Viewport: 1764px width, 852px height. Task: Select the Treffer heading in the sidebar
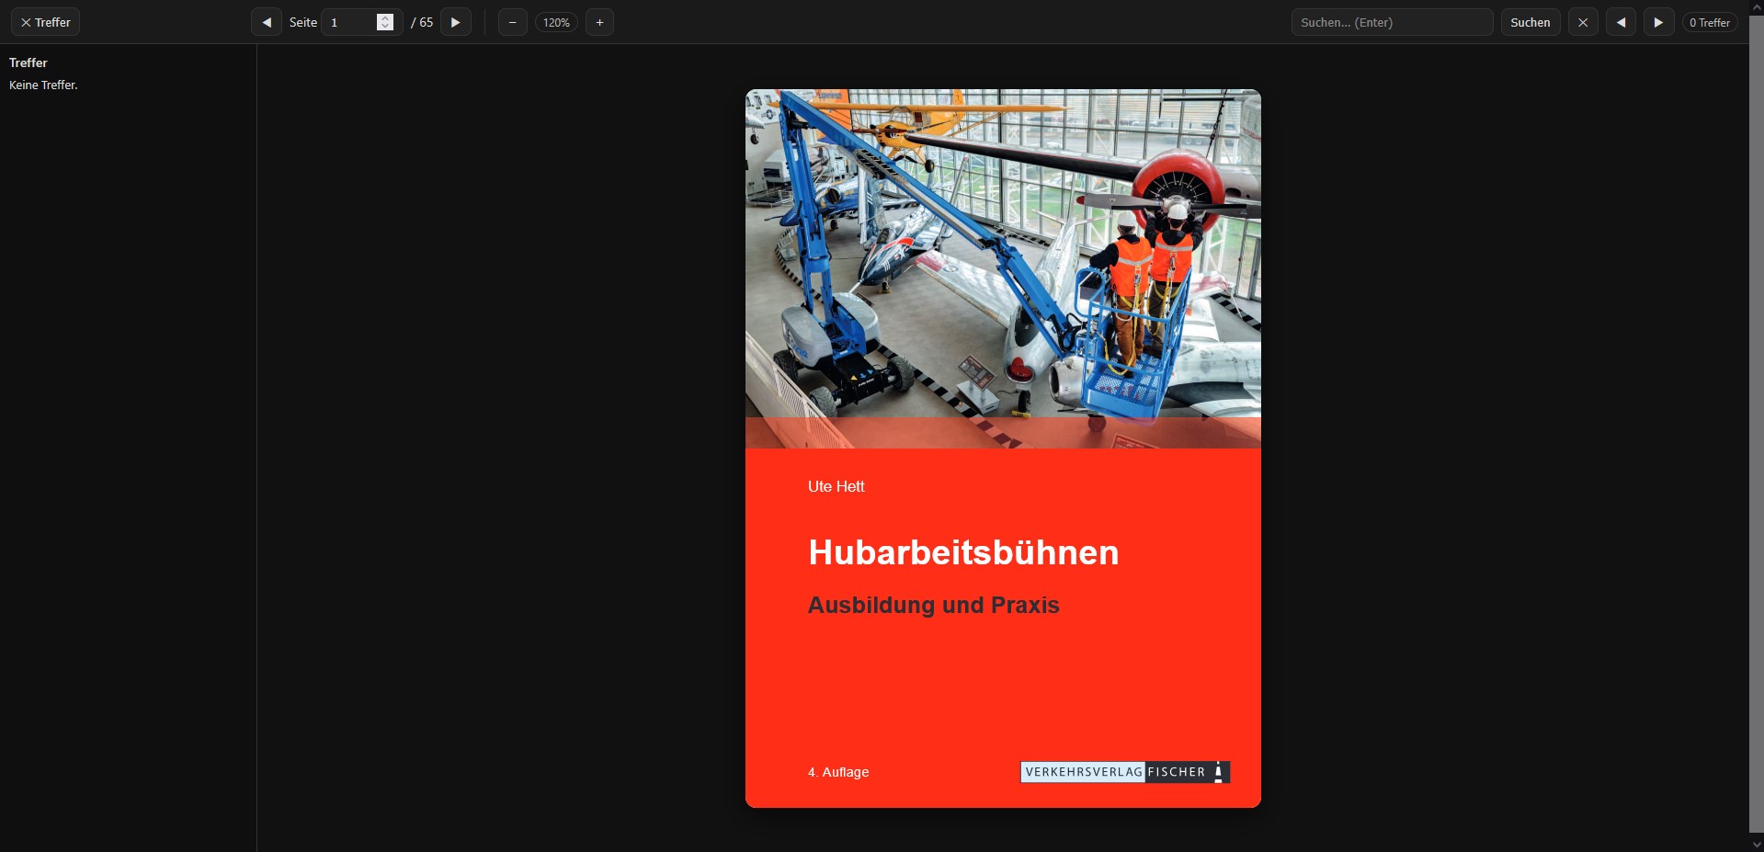[x=28, y=62]
